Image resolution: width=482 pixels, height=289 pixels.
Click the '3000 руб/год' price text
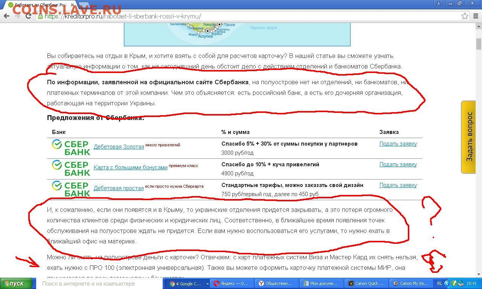pos(237,153)
